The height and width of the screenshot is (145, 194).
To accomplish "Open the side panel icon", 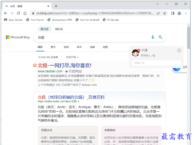I will click(173, 13).
